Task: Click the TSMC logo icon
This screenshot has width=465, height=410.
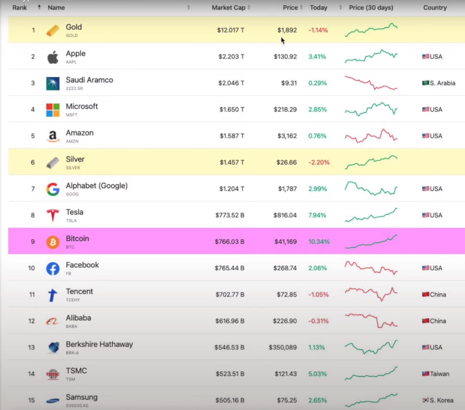Action: coord(53,374)
